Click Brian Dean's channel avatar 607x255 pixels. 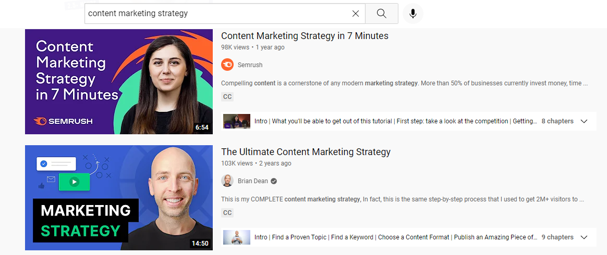pyautogui.click(x=227, y=181)
